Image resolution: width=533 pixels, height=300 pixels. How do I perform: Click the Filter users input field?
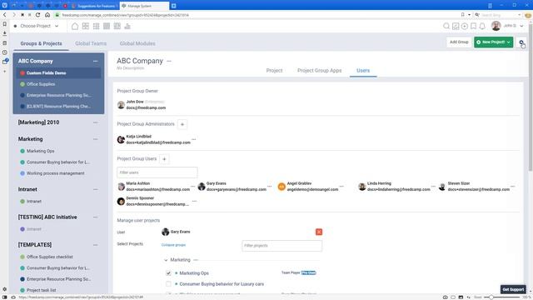click(x=157, y=172)
